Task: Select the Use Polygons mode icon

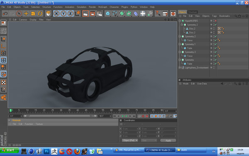Action: coord(3,67)
